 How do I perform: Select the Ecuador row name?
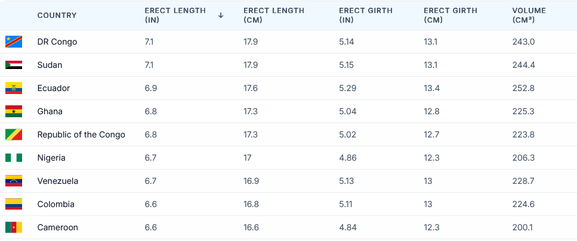coord(54,88)
